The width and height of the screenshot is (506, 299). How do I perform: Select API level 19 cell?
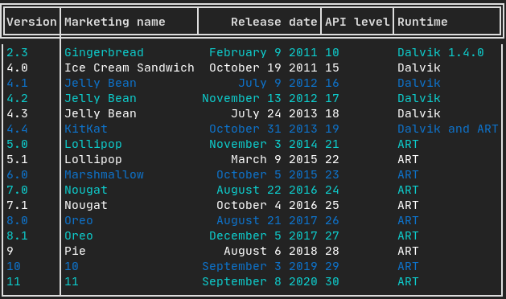click(x=332, y=129)
